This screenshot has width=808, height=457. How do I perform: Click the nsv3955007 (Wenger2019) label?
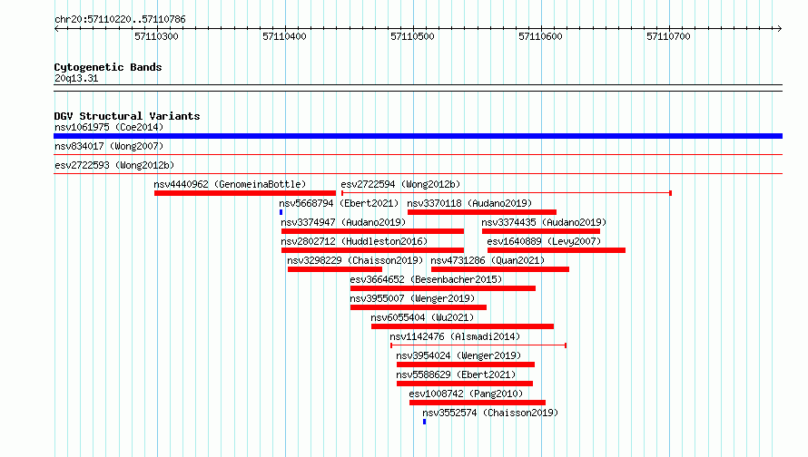tap(412, 298)
